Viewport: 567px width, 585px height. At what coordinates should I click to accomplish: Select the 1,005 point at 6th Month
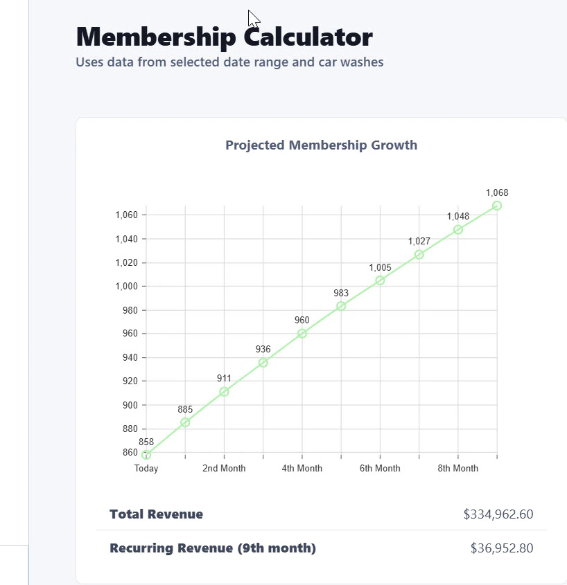coord(380,280)
